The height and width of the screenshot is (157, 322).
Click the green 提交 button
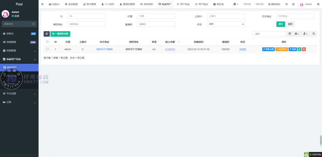(x=280, y=24)
